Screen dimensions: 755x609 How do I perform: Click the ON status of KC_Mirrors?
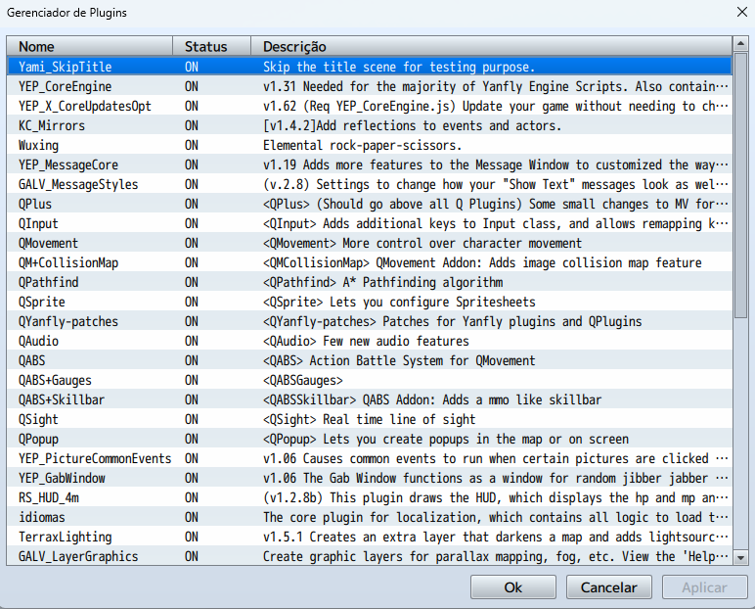pyautogui.click(x=192, y=126)
